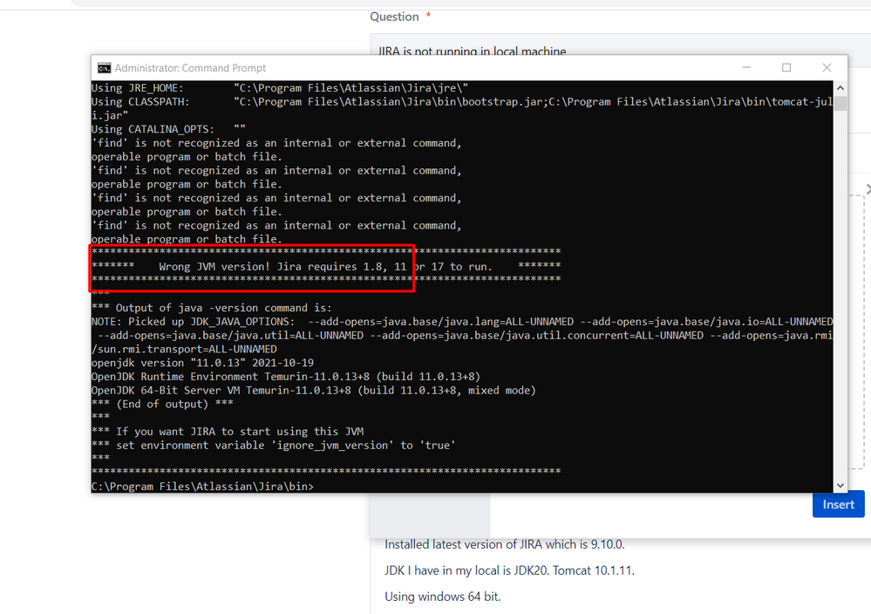Click 'Output of java -version command is:' line
Screen dimensions: 871x614
[212, 308]
